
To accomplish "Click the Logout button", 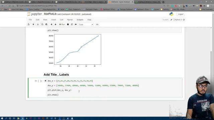I will 181,14.
